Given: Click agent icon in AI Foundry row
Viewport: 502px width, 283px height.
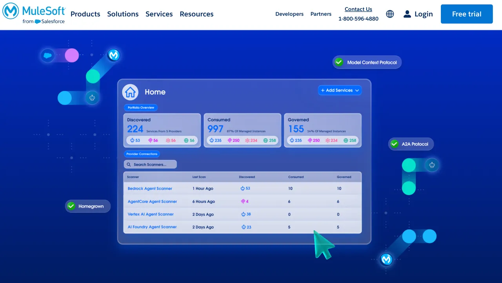Looking at the screenshot, I should point(244,227).
